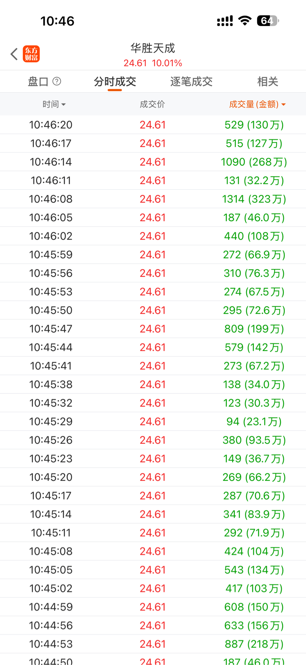
Task: Tap the orange 东方财富 logo icon
Action: click(x=31, y=54)
